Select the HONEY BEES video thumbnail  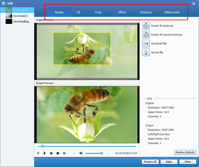click(x=9, y=10)
